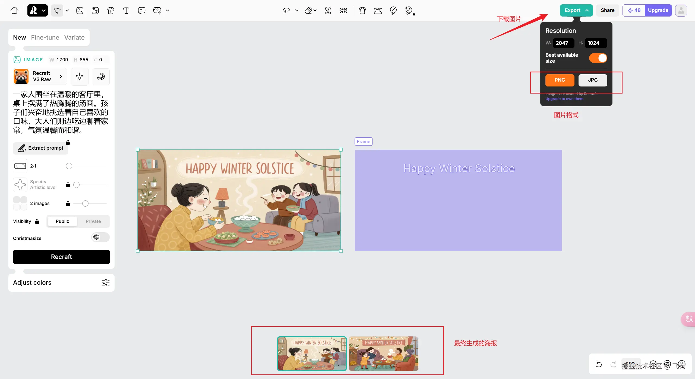Switch to the Variate tab
The width and height of the screenshot is (695, 379).
pyautogui.click(x=74, y=37)
